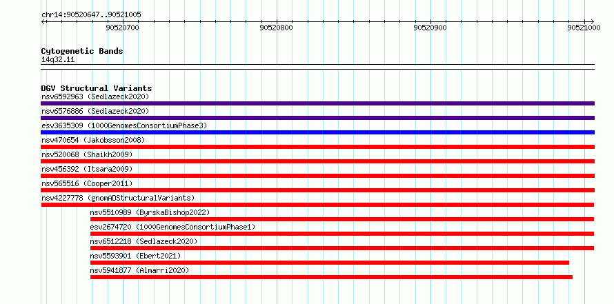Click nsv456392 (Itsara2009) label
614x304 pixels.
[87, 169]
